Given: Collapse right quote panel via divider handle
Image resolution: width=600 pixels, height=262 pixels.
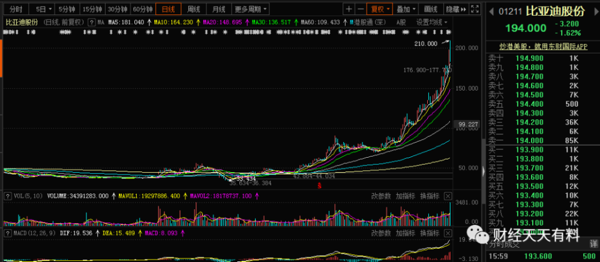Looking at the screenshot, I should tap(483, 170).
